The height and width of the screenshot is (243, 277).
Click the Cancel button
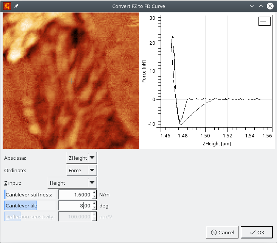coord(223,232)
